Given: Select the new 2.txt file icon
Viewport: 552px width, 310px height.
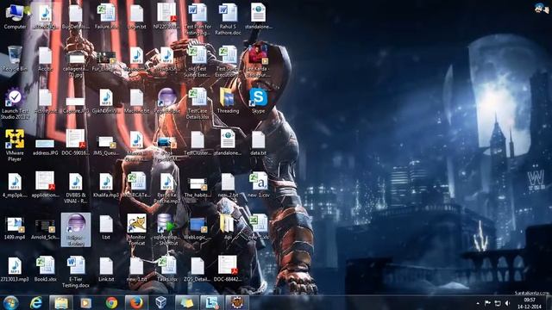Looking at the screenshot, I should click(228, 185).
